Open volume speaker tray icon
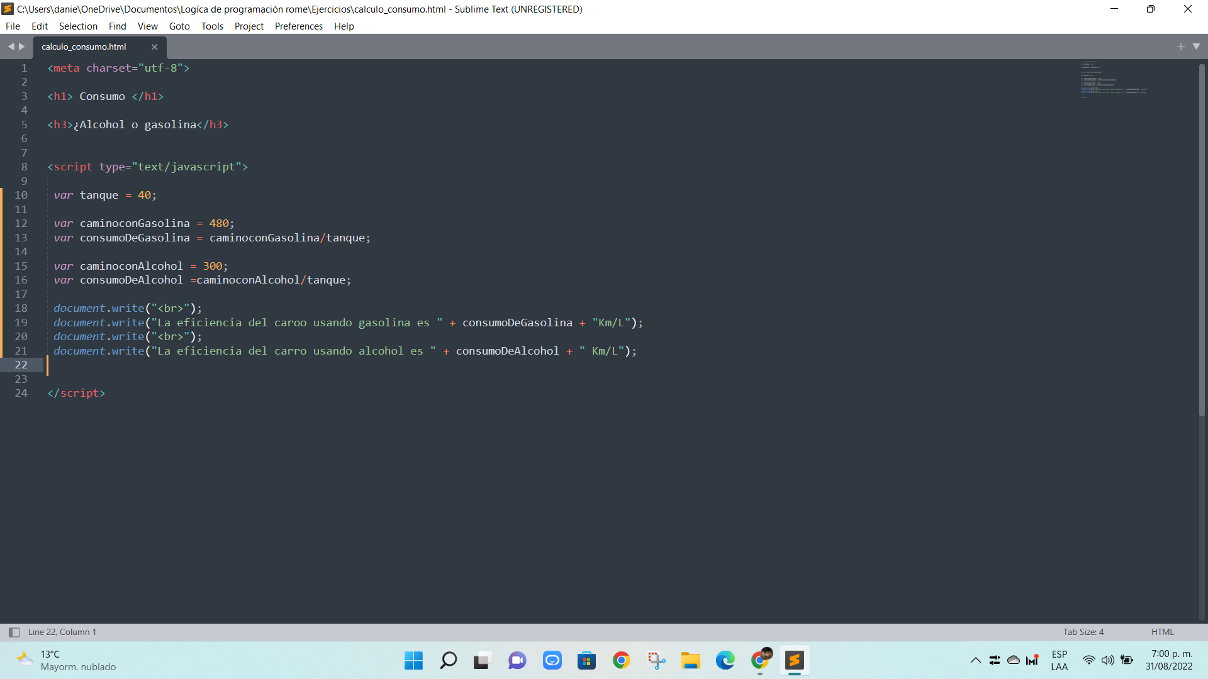This screenshot has height=679, width=1208. (1108, 661)
